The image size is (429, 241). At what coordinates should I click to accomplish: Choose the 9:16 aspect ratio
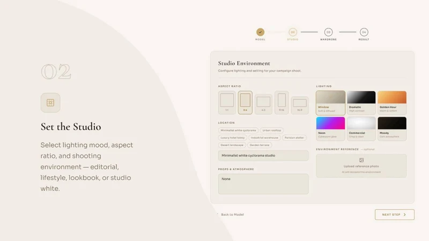(x=282, y=102)
